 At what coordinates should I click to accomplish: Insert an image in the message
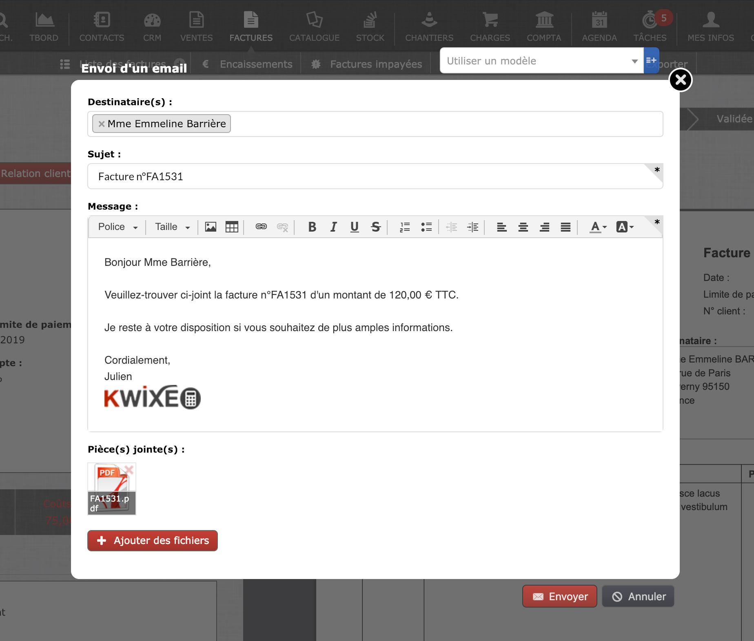211,227
